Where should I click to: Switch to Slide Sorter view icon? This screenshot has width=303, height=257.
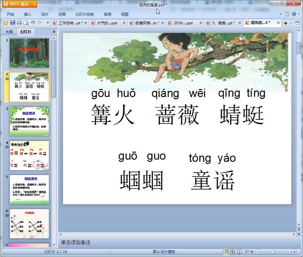[232, 251]
